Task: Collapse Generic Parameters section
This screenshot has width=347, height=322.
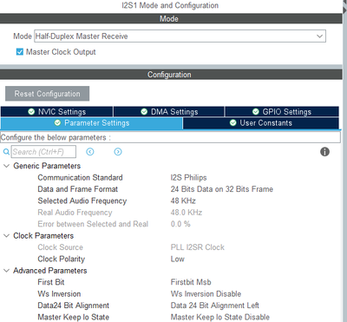Action: tap(6, 166)
